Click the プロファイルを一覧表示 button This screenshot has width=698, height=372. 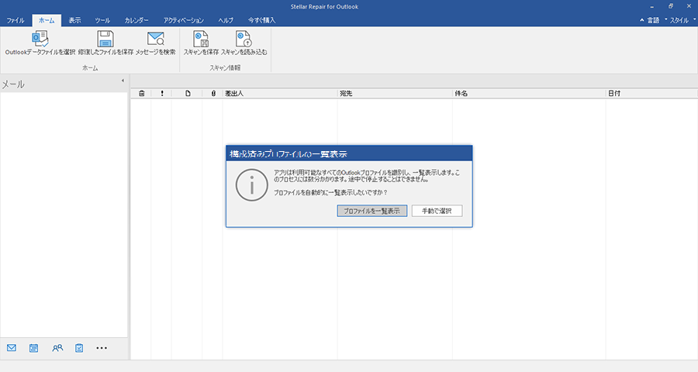(372, 211)
